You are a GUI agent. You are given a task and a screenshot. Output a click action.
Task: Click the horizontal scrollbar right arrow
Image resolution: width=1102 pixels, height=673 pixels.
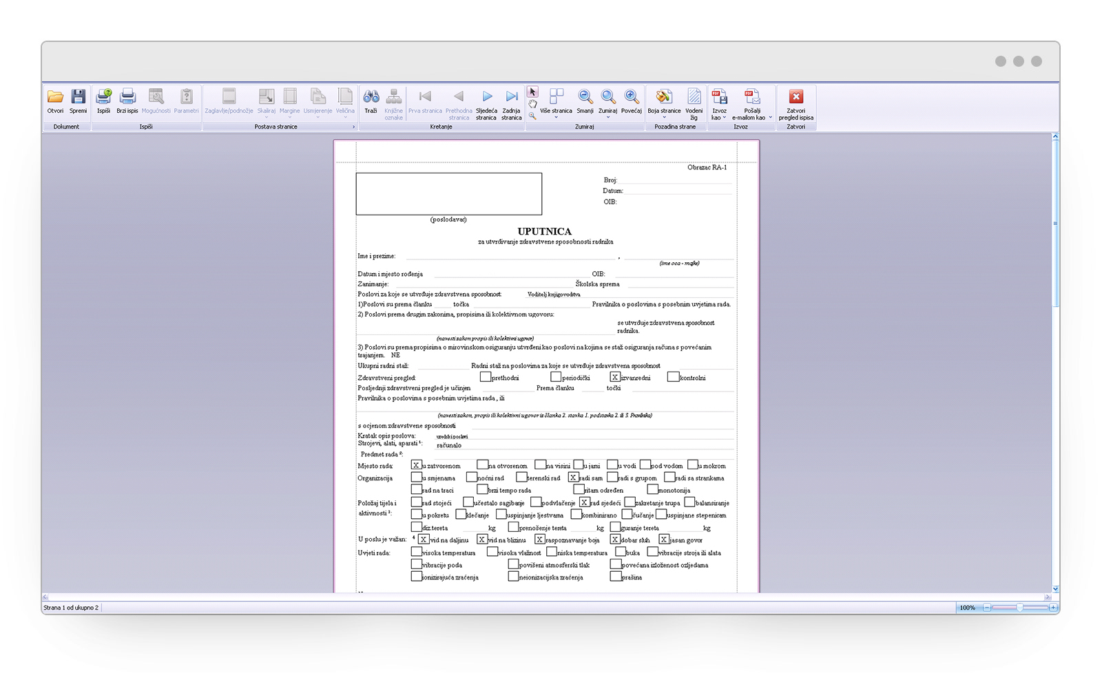[1048, 597]
